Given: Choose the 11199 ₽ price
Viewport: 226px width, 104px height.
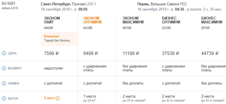Looking at the screenshot, I should [131, 53].
